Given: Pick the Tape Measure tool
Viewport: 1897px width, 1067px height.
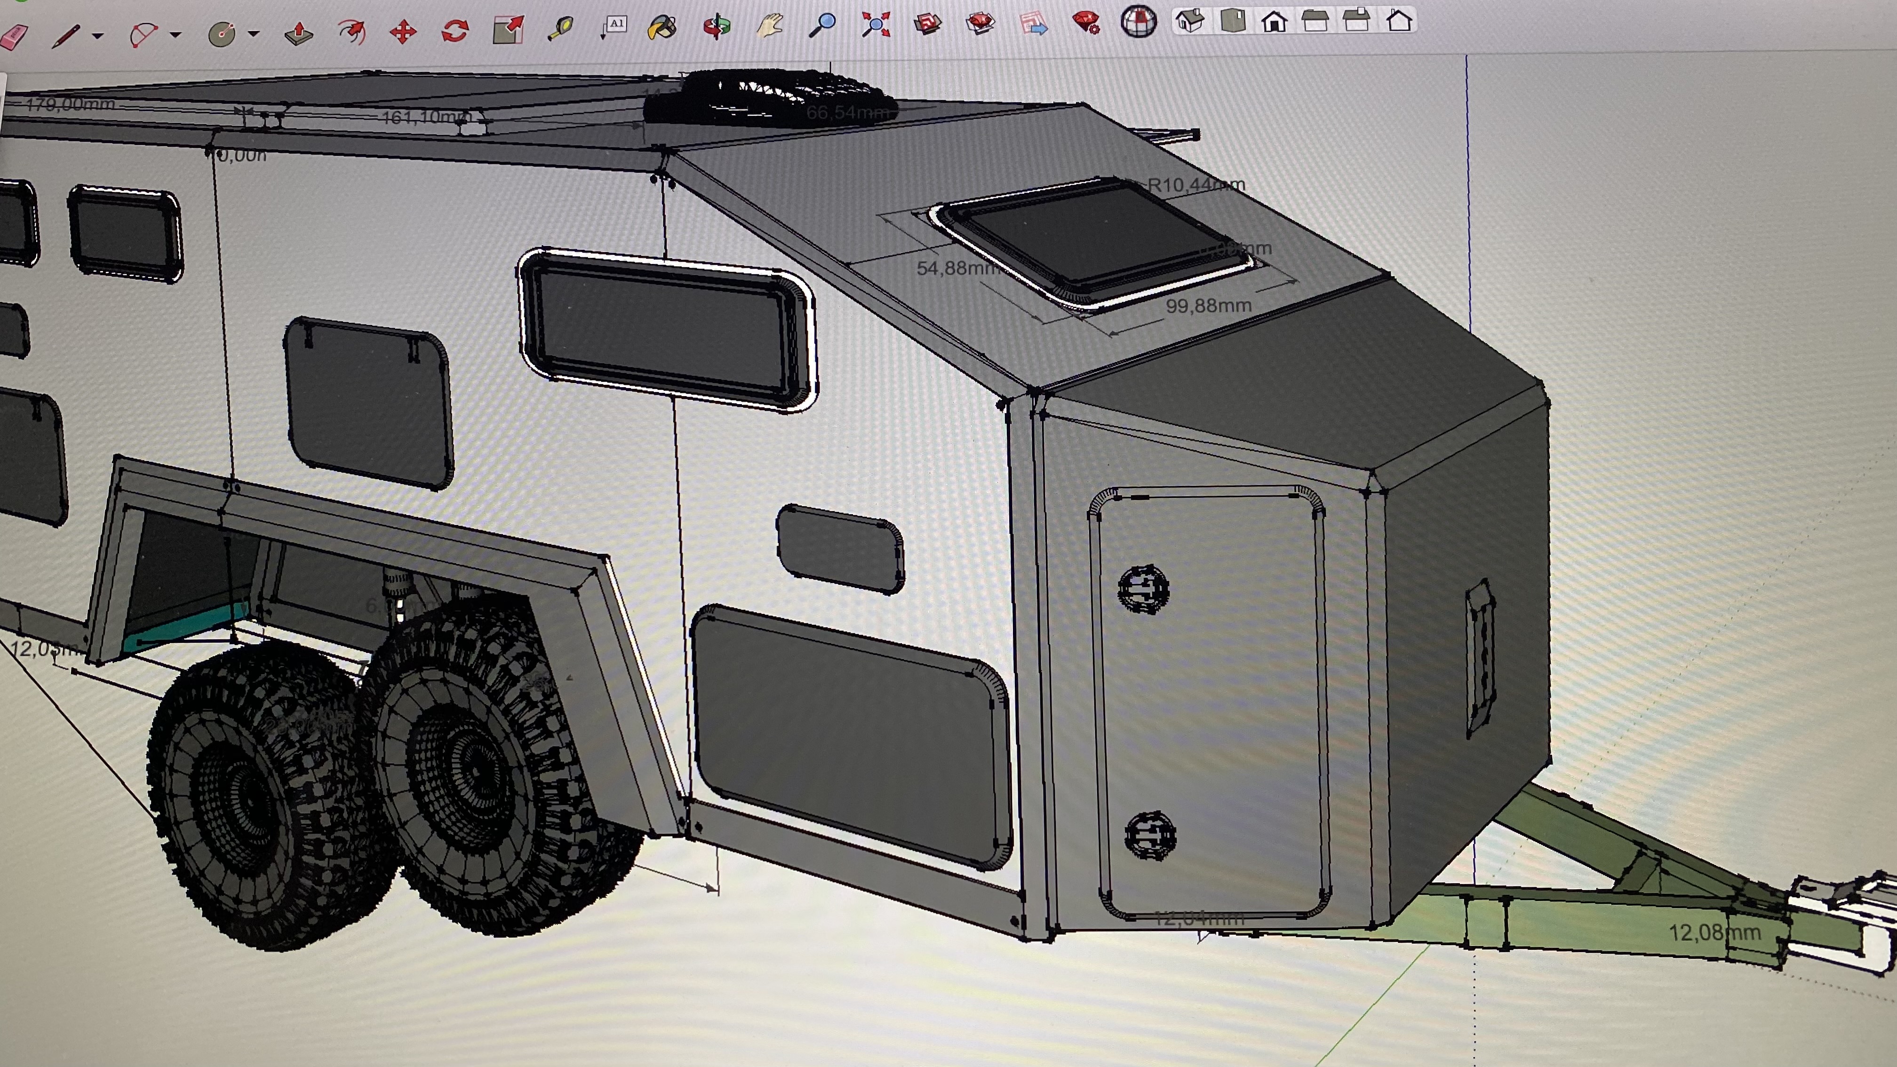Looking at the screenshot, I should pyautogui.click(x=561, y=29).
